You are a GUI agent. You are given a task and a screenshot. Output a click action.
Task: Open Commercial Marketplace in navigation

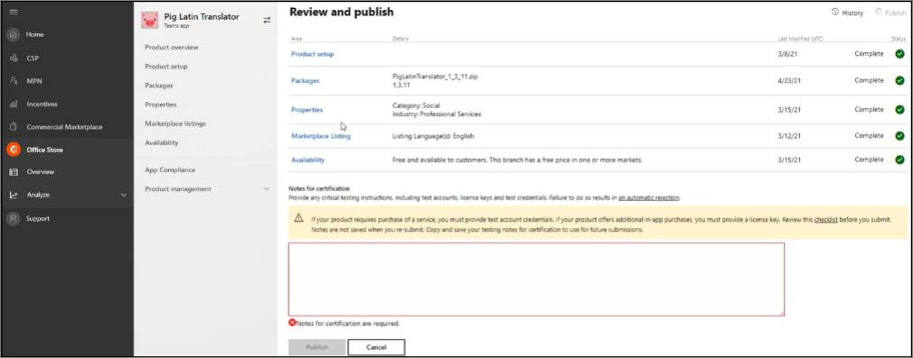[64, 126]
